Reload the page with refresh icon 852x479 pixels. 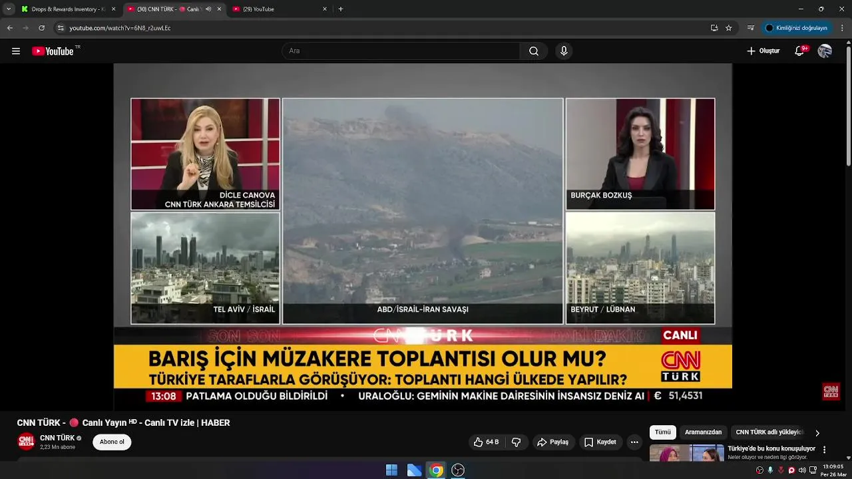(41, 28)
